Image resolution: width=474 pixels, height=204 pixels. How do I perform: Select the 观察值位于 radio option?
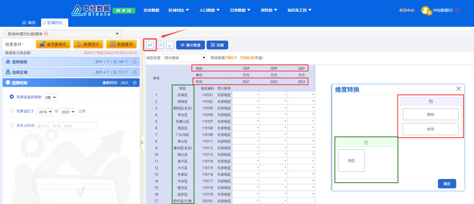[x=12, y=111]
